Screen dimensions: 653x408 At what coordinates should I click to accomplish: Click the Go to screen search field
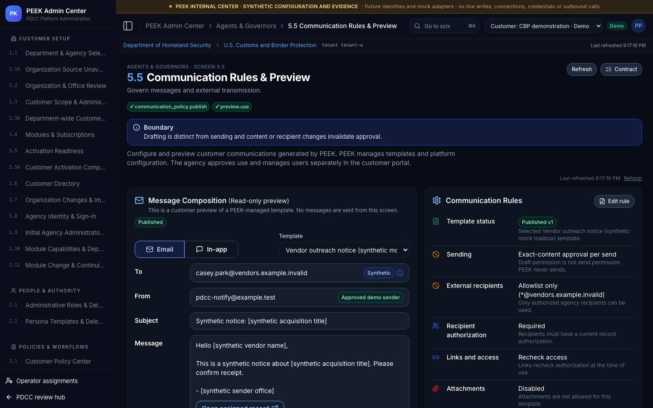(x=444, y=26)
